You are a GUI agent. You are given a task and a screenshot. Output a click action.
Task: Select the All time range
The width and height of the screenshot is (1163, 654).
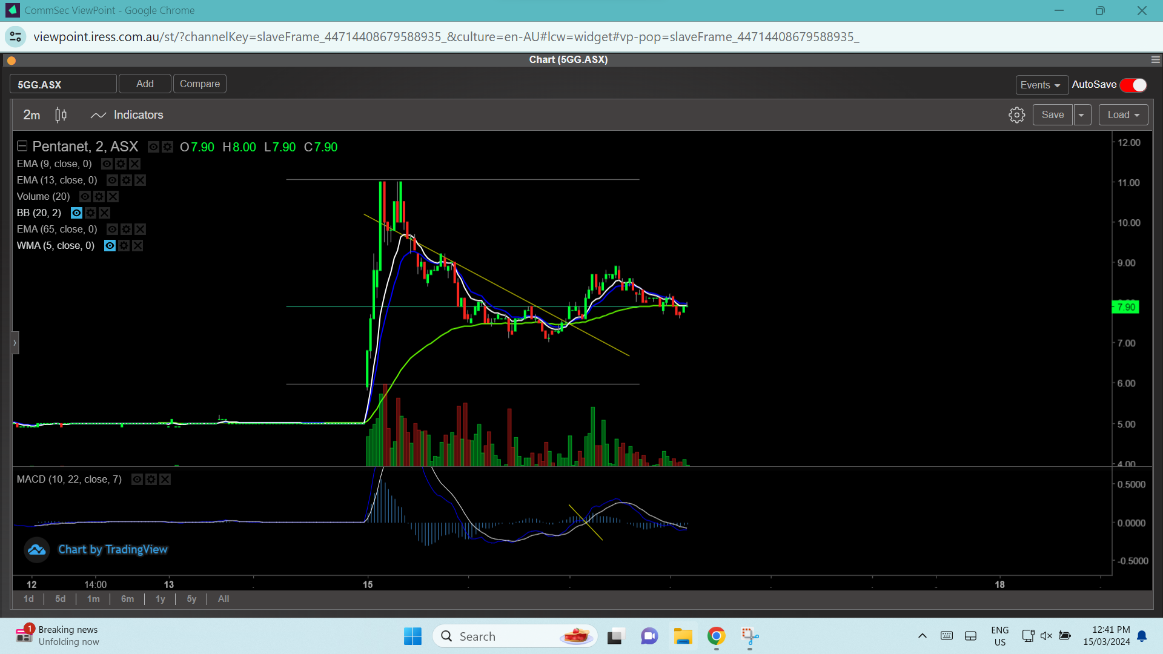click(224, 599)
